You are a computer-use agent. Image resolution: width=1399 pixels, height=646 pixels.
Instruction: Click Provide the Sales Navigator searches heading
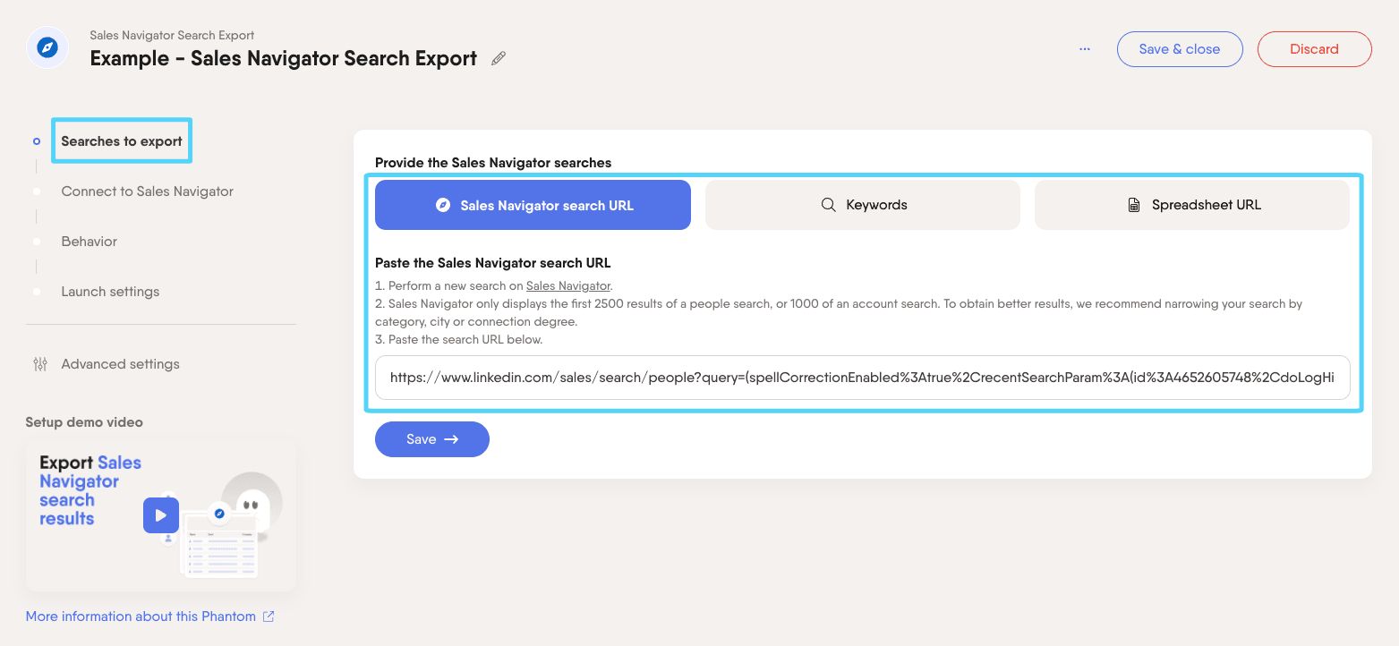click(x=493, y=163)
